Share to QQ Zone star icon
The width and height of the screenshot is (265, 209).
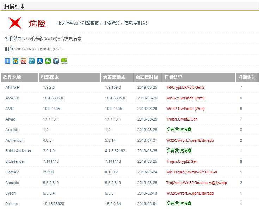[16, 61]
